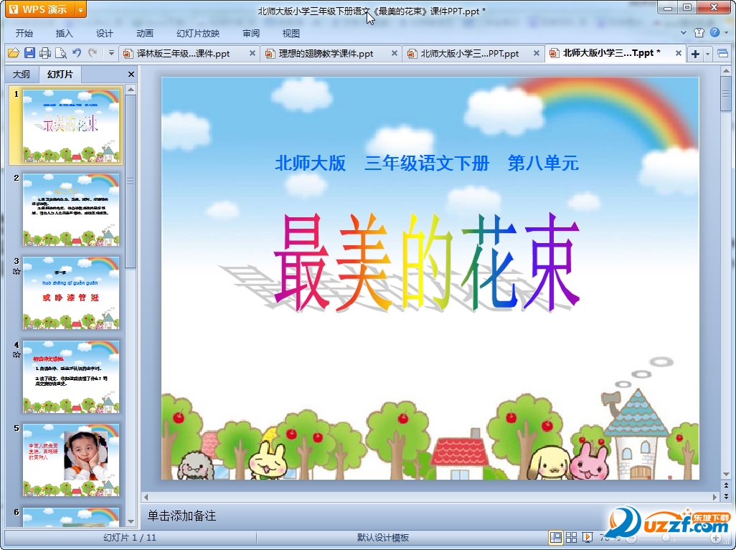Open the 插入 ribbon tab
736x550 pixels.
pos(65,33)
